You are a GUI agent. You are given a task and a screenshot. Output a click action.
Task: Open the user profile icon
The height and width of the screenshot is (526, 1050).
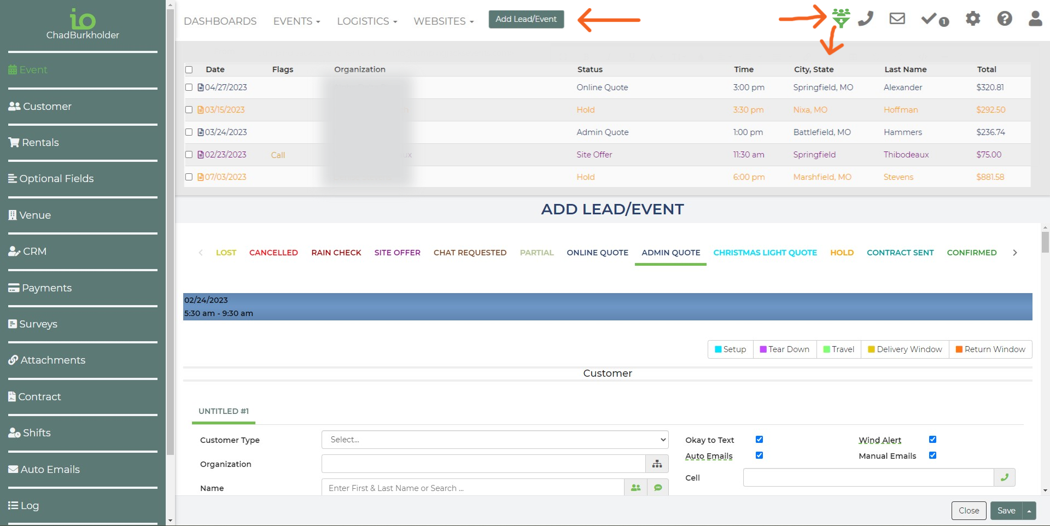click(x=1035, y=19)
